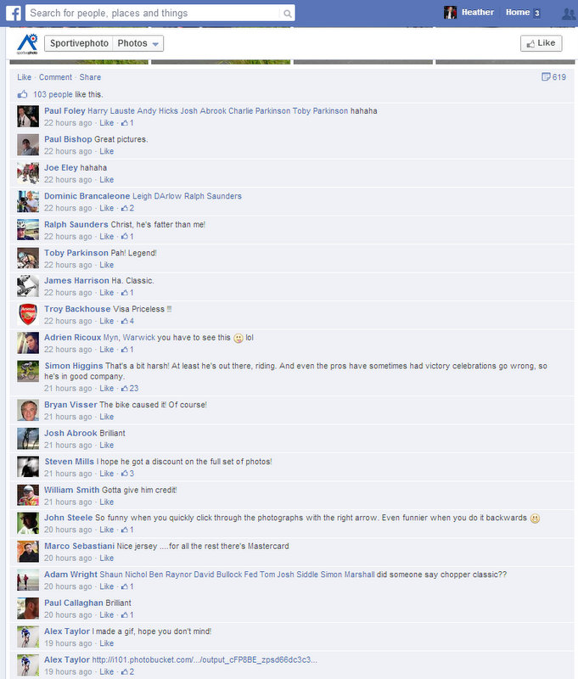Open Alex Taylor's photobucket link
Screen dimensions: 578x679
tap(205, 660)
